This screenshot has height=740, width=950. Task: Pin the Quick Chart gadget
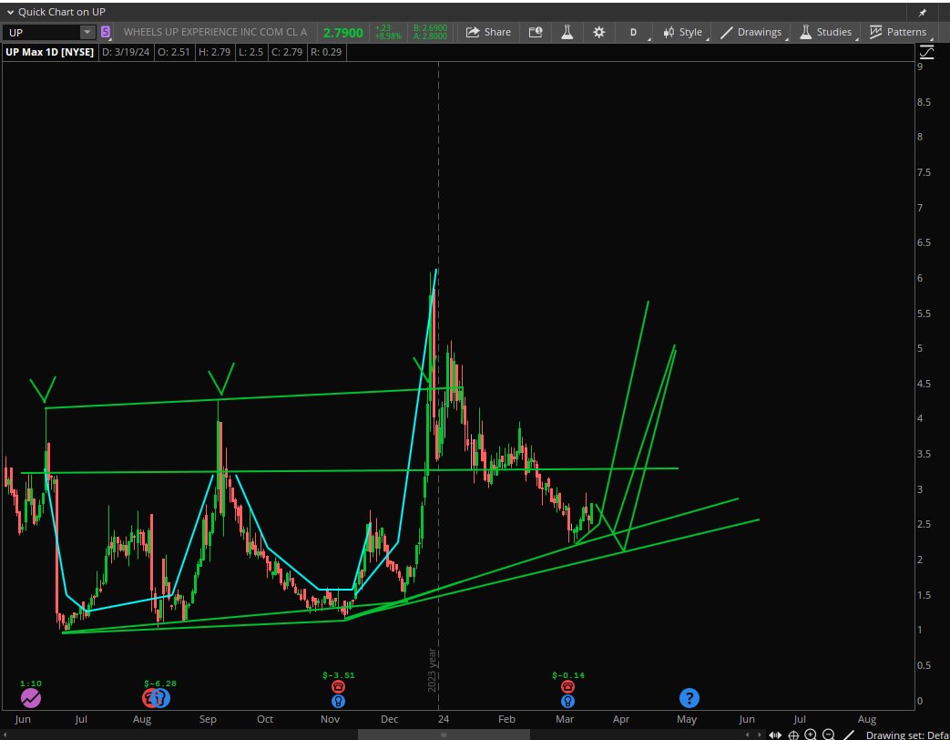coord(923,12)
